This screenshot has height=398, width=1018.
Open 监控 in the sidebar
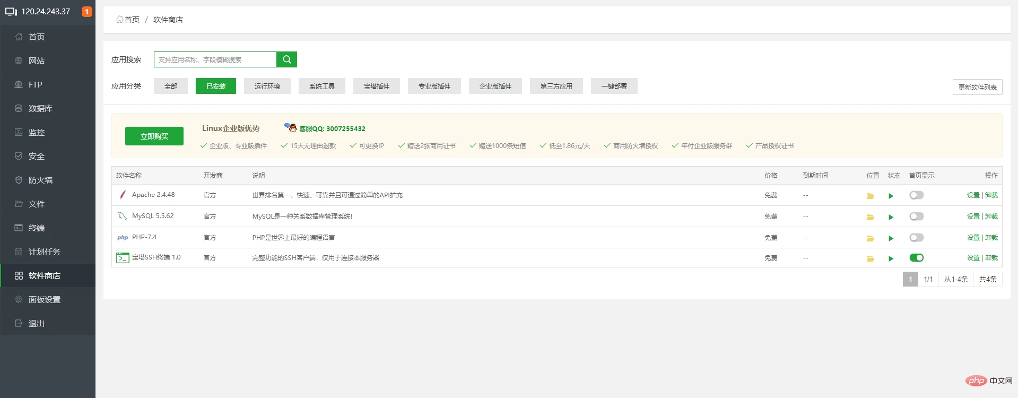pos(48,132)
